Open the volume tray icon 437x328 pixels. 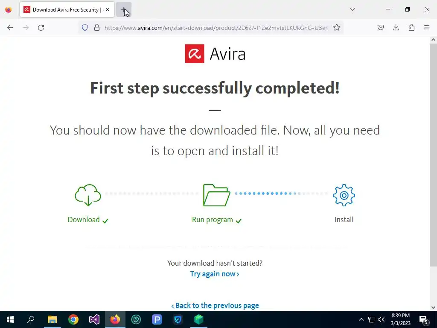click(x=382, y=319)
